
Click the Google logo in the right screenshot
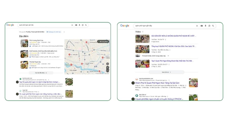[125, 26]
